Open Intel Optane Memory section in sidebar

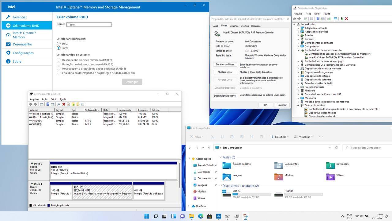[27, 35]
